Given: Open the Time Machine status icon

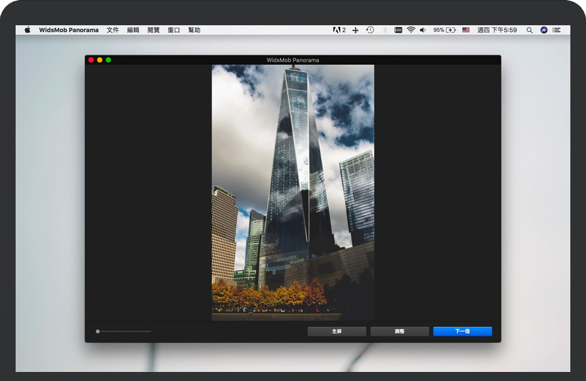Looking at the screenshot, I should point(370,30).
